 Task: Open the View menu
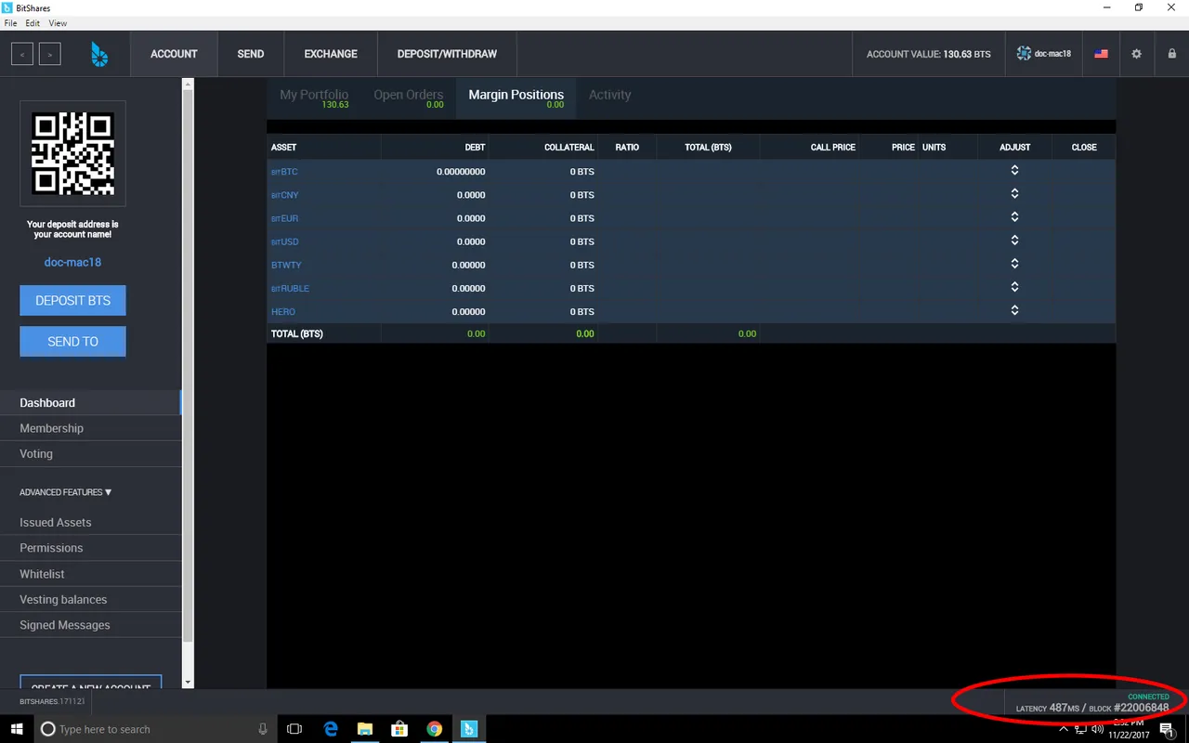(x=58, y=22)
